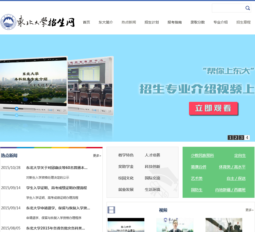Open the 专业介绍 menu item
Screen dimensions: 255x232
pyautogui.click(x=221, y=22)
